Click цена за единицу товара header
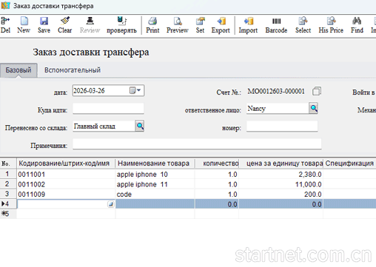 (x=281, y=163)
